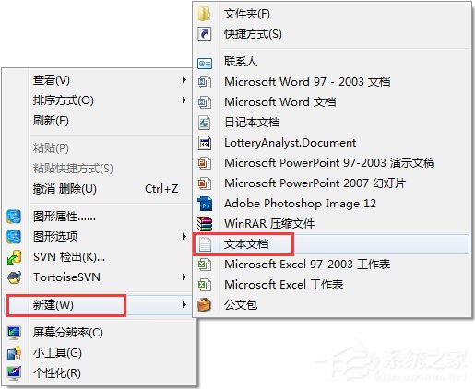Image resolution: width=475 pixels, height=389 pixels.
Task: Click the personalize icon beside 个性化(R)
Action: tap(14, 373)
